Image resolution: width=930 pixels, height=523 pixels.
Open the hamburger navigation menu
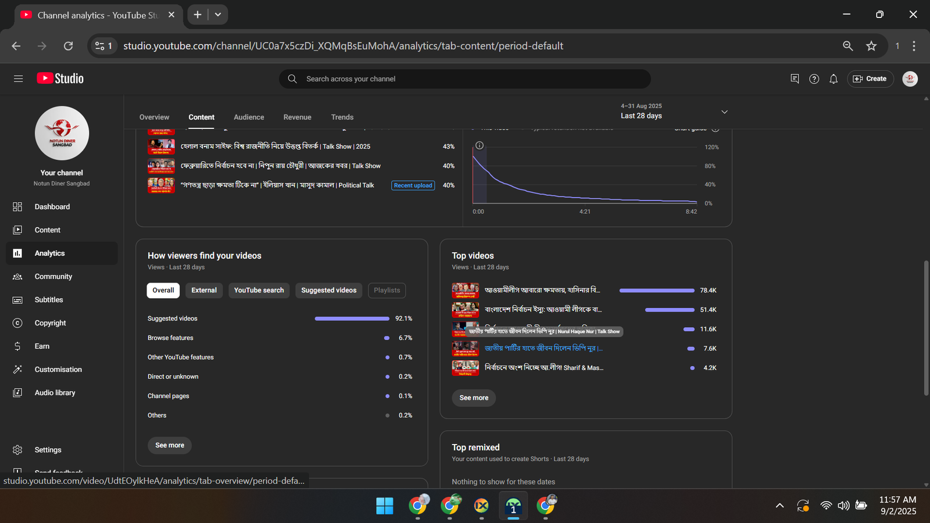tap(18, 78)
